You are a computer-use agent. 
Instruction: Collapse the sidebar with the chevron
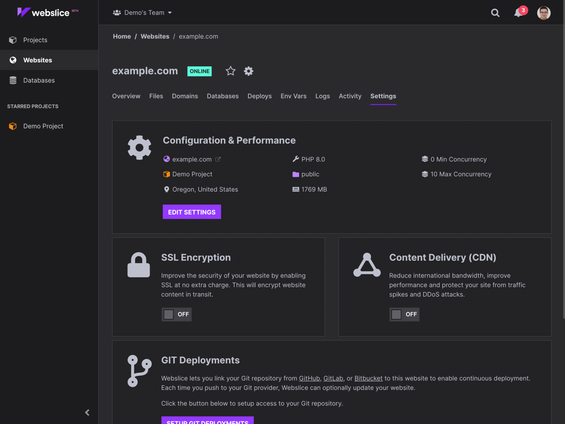click(x=87, y=413)
